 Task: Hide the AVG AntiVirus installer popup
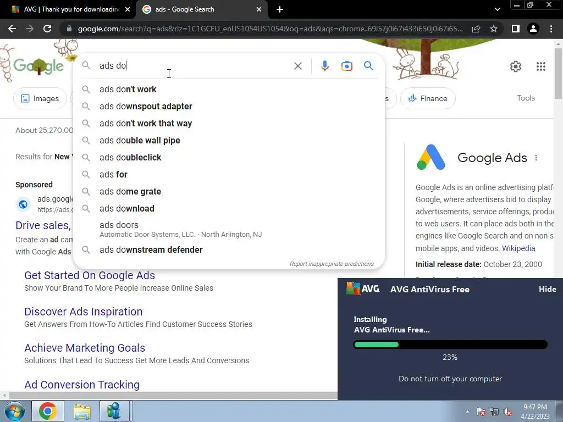[547, 289]
